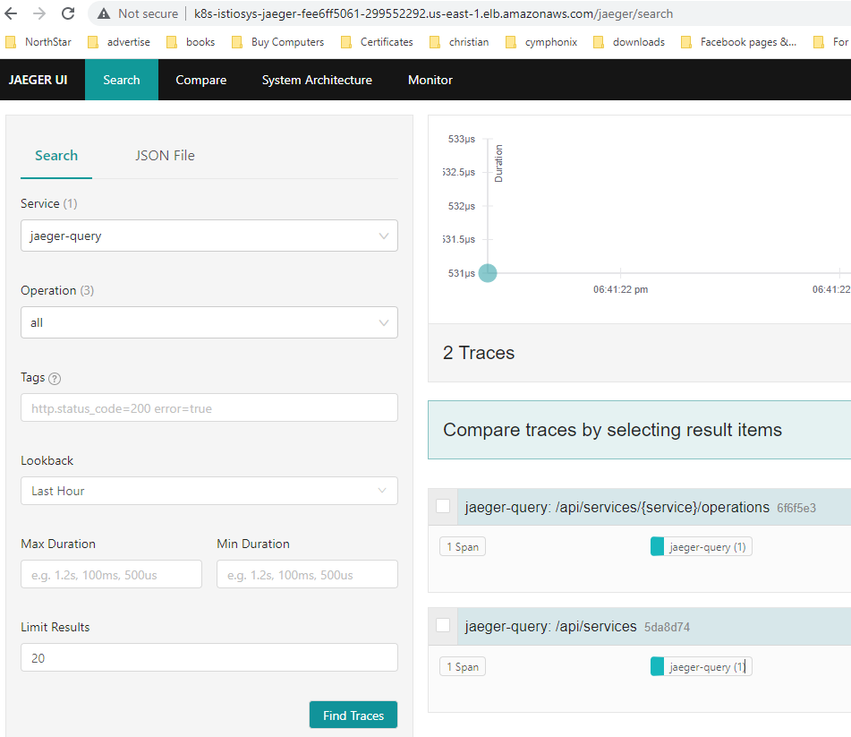Click the teal swatch in /api/services trace tag
The width and height of the screenshot is (851, 737).
click(657, 666)
